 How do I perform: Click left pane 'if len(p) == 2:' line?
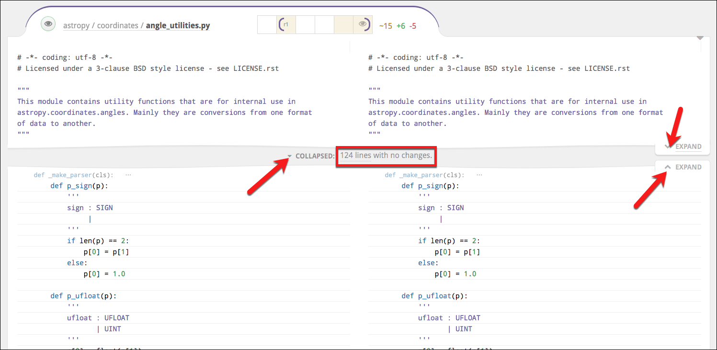coord(98,241)
